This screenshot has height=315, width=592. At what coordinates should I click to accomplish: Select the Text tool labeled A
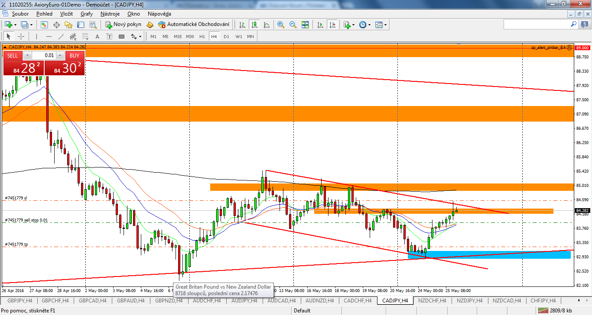[x=97, y=36]
